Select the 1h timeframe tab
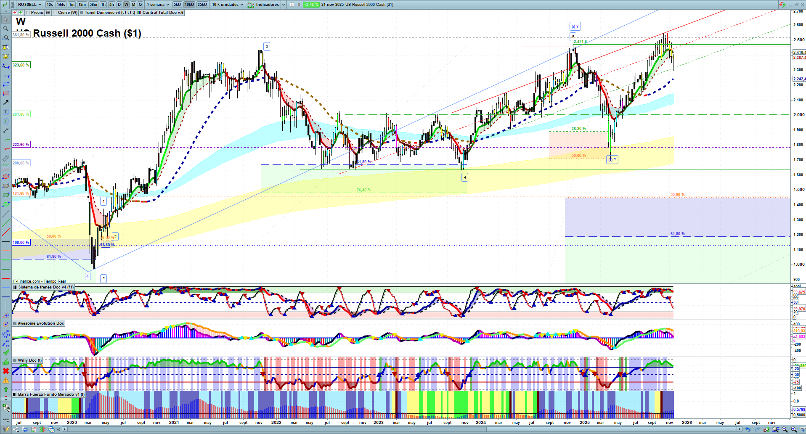The image size is (806, 434). (x=103, y=5)
